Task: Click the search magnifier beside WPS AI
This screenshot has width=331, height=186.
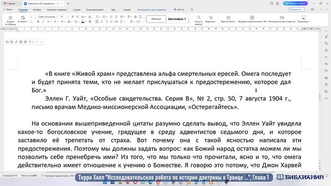Action: pos(192,10)
